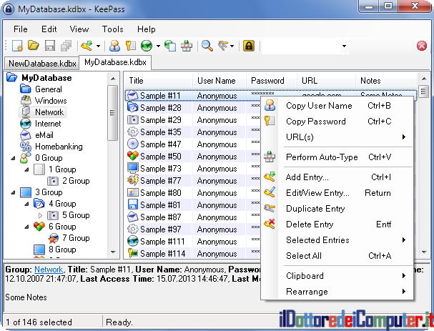Screen dimensions: 434x331
Task: Click the Open database folder icon
Action: [x=34, y=45]
